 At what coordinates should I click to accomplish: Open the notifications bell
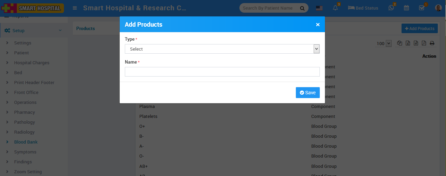(x=335, y=8)
